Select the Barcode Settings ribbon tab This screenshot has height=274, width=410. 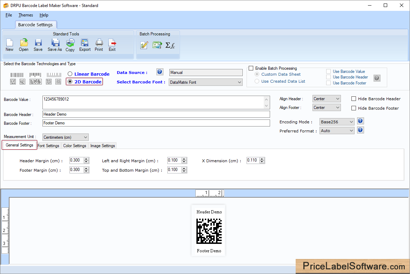[x=35, y=25]
